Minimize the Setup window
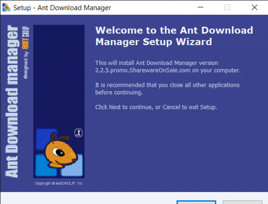Viewport: 268px width, 204px height. (x=200, y=7)
